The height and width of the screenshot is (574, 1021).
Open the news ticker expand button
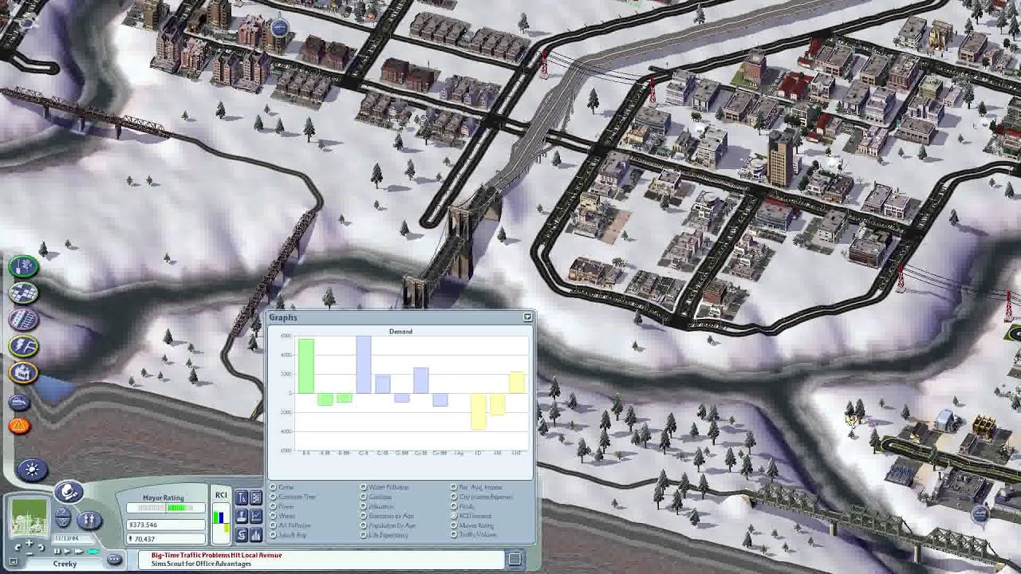point(514,559)
